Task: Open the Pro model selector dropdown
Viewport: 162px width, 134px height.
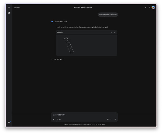Action: [109, 119]
